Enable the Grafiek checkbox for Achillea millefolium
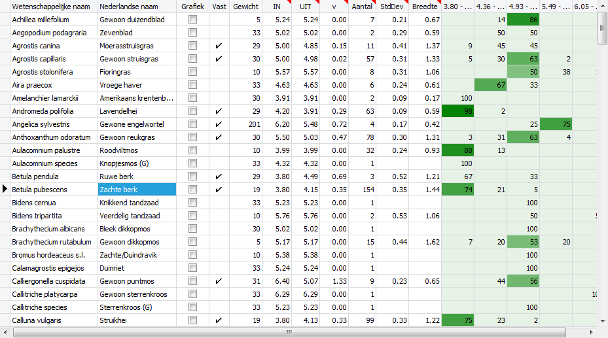Image resolution: width=608 pixels, height=338 pixels. pos(192,20)
